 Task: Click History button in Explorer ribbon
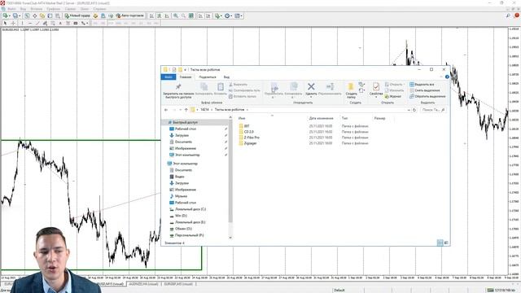[x=392, y=96]
